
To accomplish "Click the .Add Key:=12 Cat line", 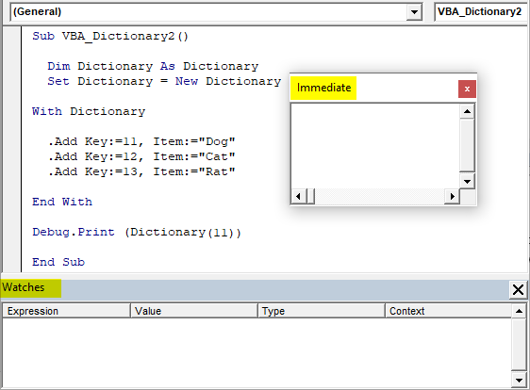I will (141, 156).
